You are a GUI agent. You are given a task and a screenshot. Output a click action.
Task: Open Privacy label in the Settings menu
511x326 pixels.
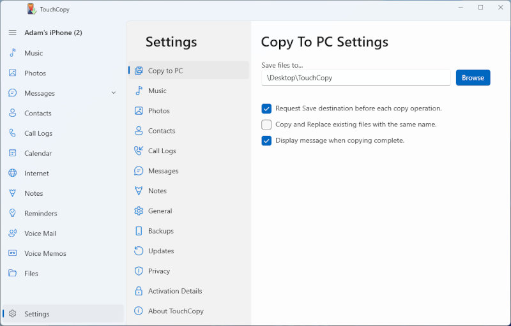pyautogui.click(x=159, y=271)
